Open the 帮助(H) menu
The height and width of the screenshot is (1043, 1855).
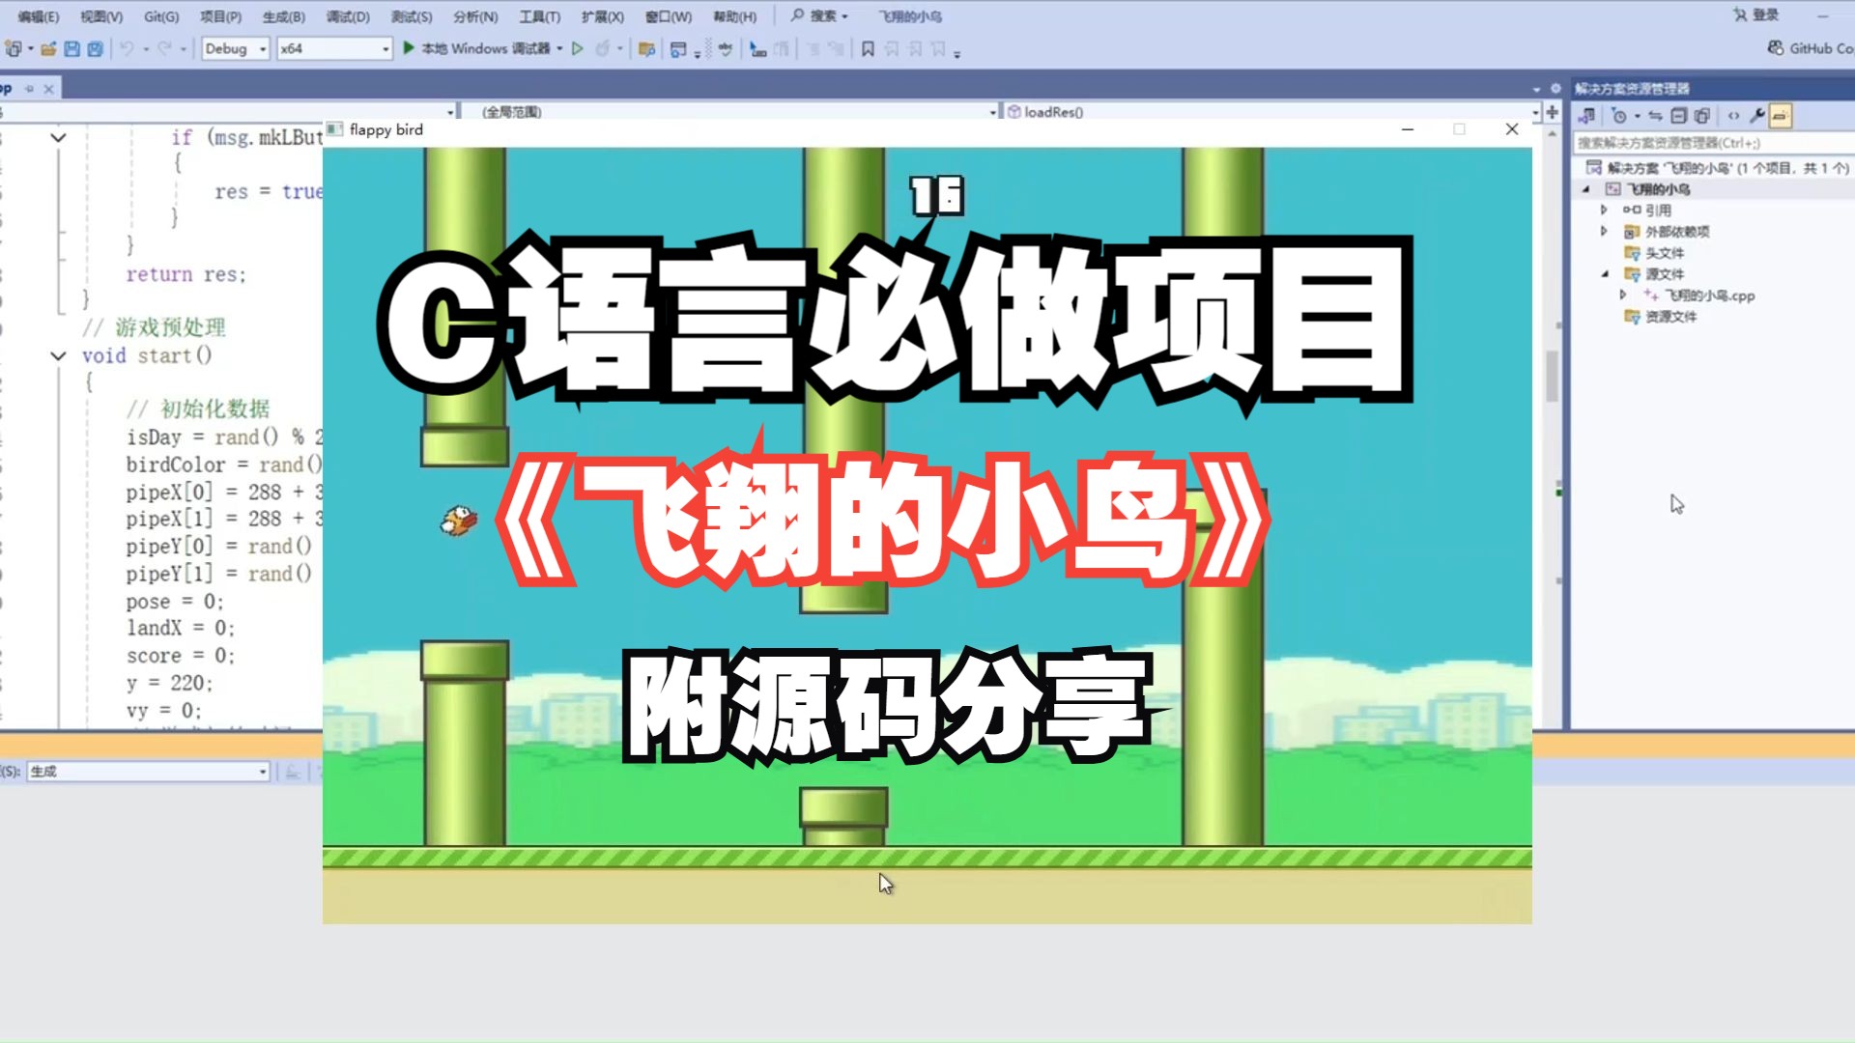(734, 16)
